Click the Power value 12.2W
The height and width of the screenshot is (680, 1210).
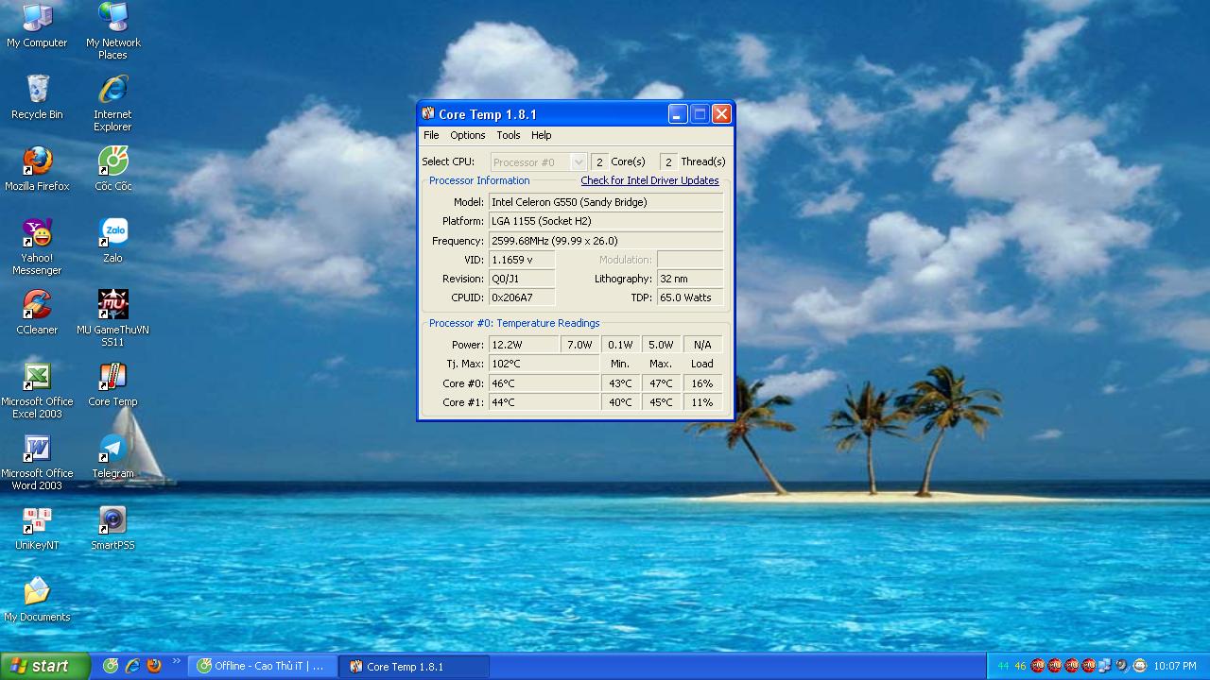point(524,345)
